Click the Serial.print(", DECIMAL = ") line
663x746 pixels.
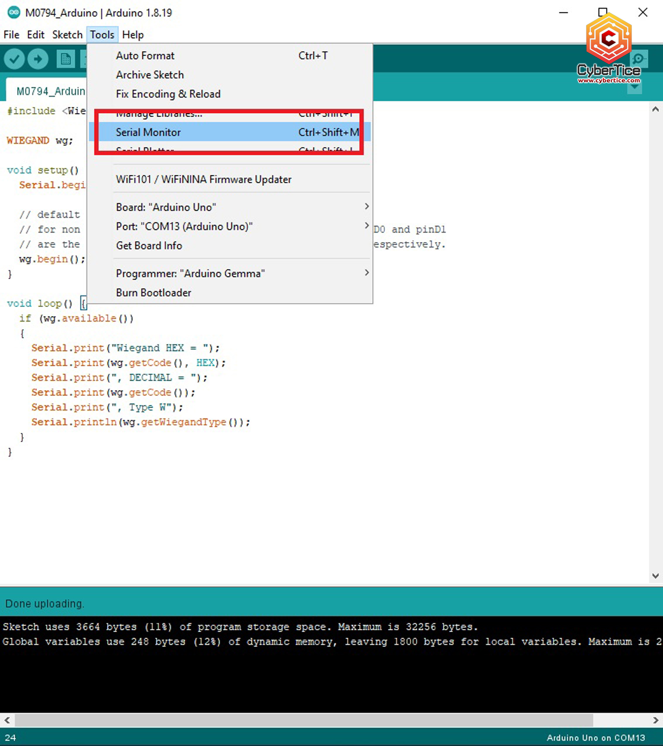click(119, 378)
